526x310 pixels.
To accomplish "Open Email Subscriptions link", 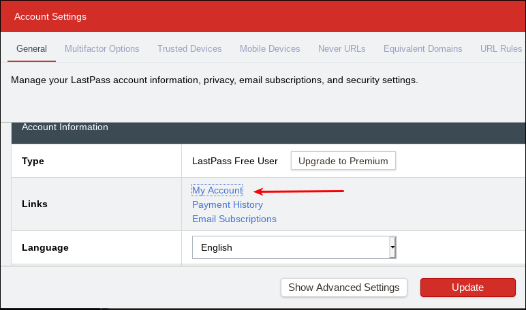I will (x=234, y=219).
